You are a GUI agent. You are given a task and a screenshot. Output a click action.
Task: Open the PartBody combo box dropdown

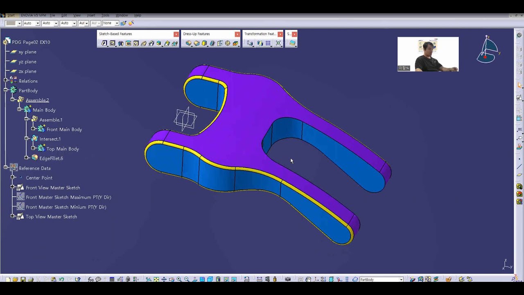click(x=401, y=279)
